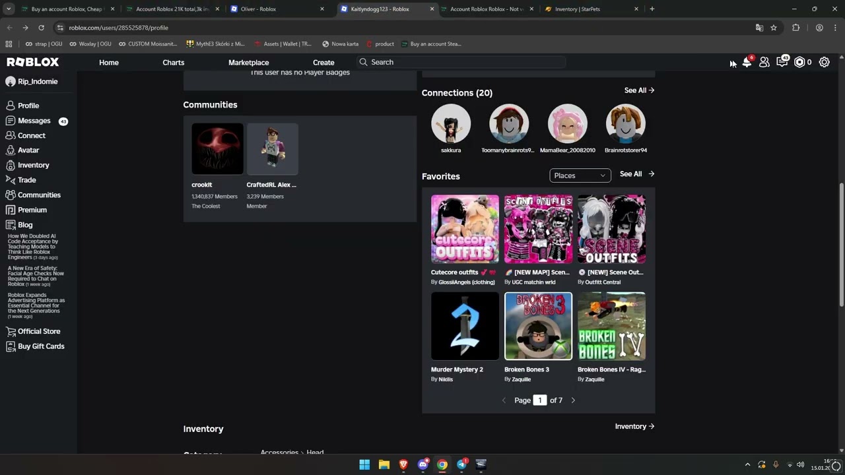This screenshot has width=845, height=475.
Task: Open the Cutecore outfits game thumbnail
Action: coord(465,229)
